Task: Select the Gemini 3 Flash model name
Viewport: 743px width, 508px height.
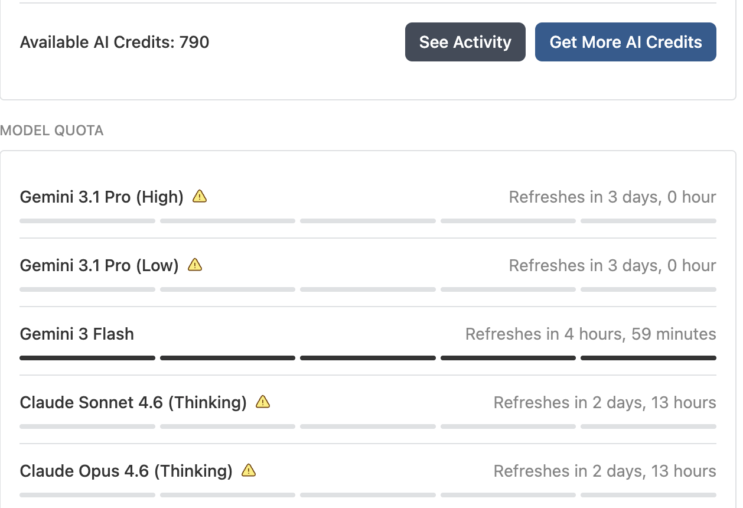Action: [77, 334]
